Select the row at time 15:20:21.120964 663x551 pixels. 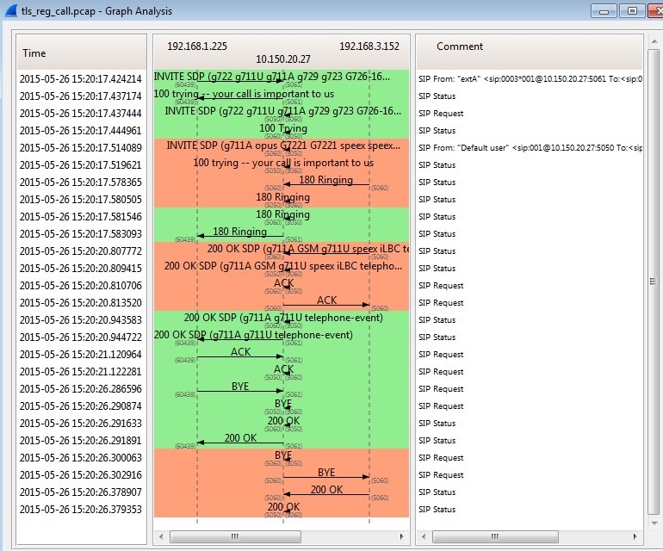80,355
